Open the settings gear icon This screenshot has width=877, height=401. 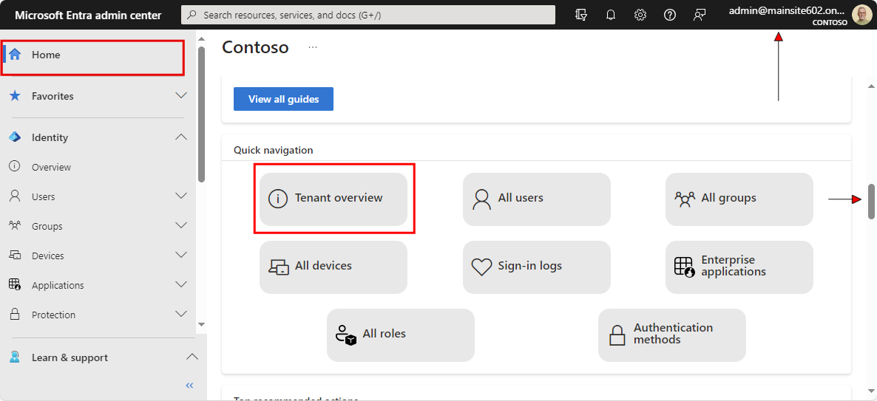point(640,15)
